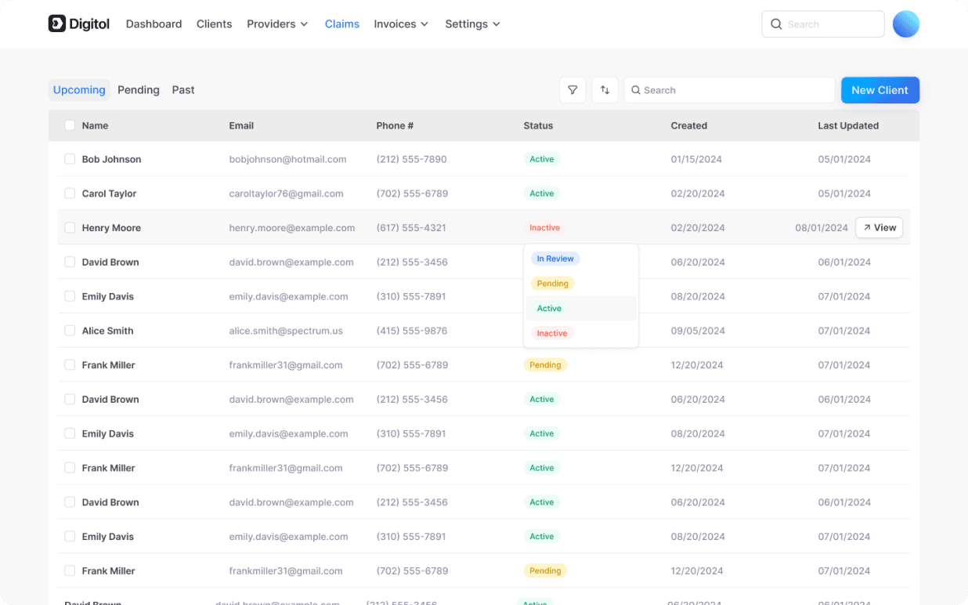Switch to the Pending tab
This screenshot has height=605, width=968.
click(x=139, y=90)
